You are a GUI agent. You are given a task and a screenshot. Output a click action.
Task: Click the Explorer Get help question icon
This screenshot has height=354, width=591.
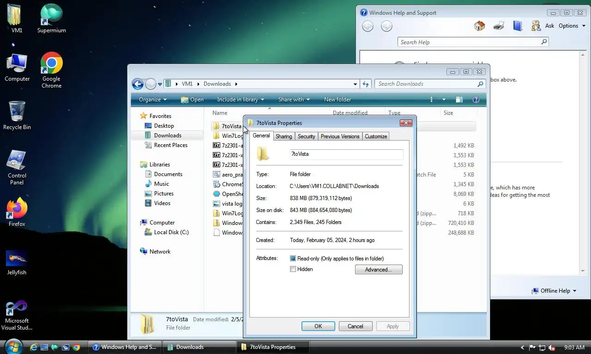[476, 100]
